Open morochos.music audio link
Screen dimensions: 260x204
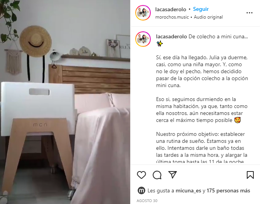[172, 17]
